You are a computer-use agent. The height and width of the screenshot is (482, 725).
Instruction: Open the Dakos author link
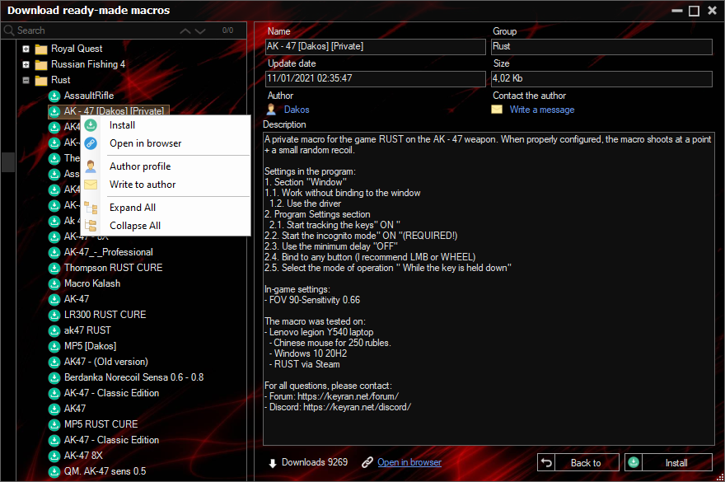pos(297,110)
